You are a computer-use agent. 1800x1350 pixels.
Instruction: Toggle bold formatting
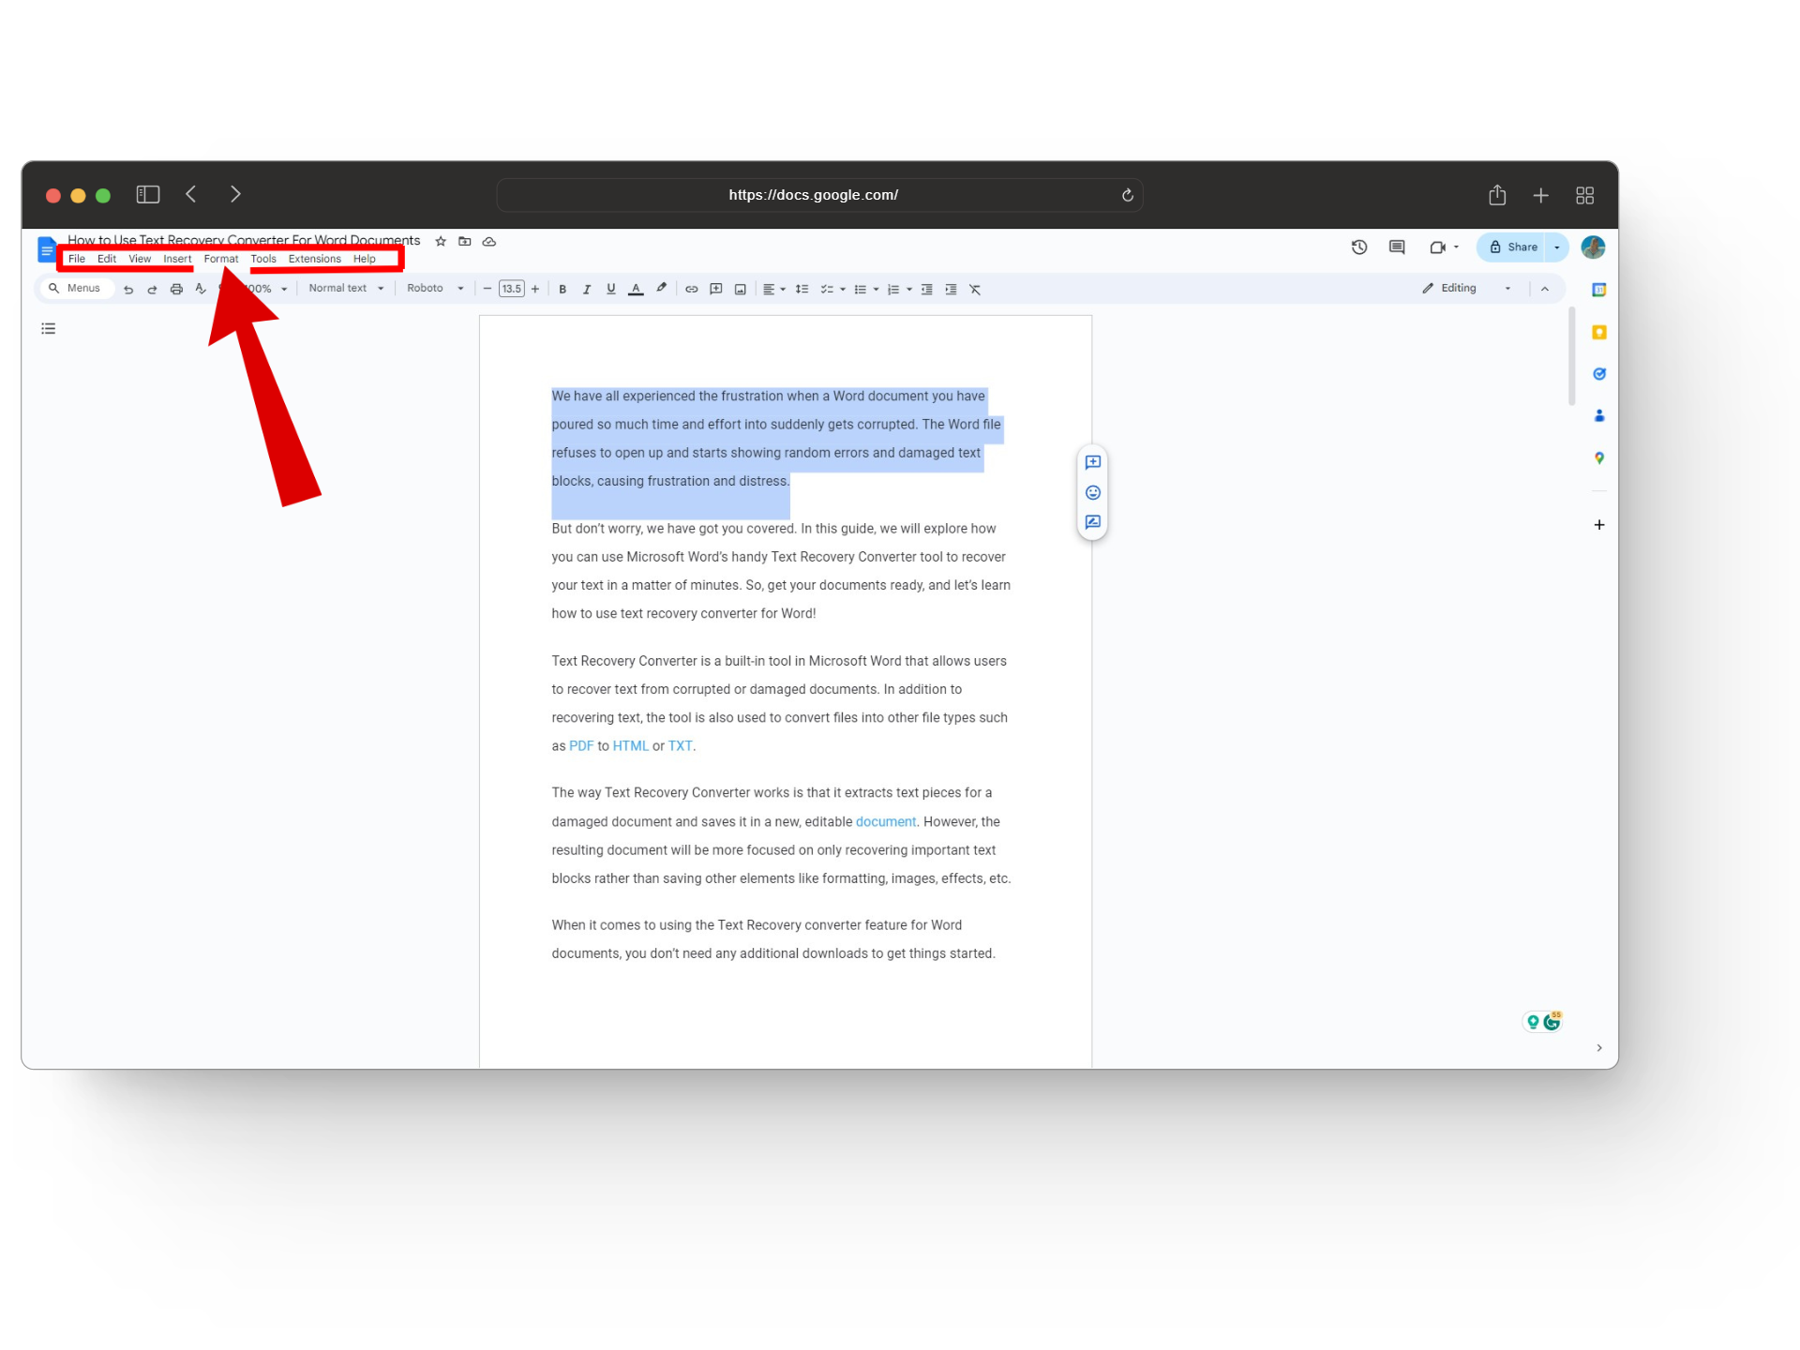562,289
